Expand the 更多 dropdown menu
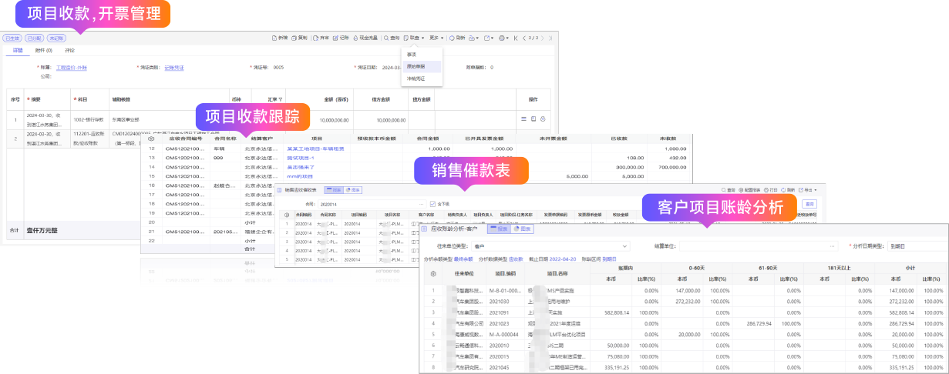This screenshot has height=374, width=949. (x=436, y=38)
